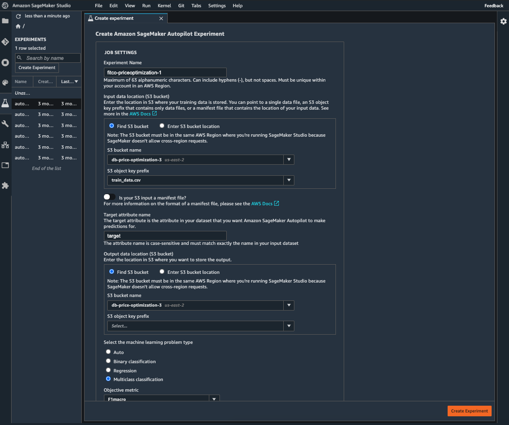Toggle the manifest file switch
509x425 pixels.
[x=109, y=197]
